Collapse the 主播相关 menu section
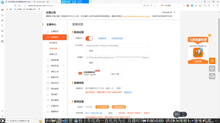 [64, 31]
